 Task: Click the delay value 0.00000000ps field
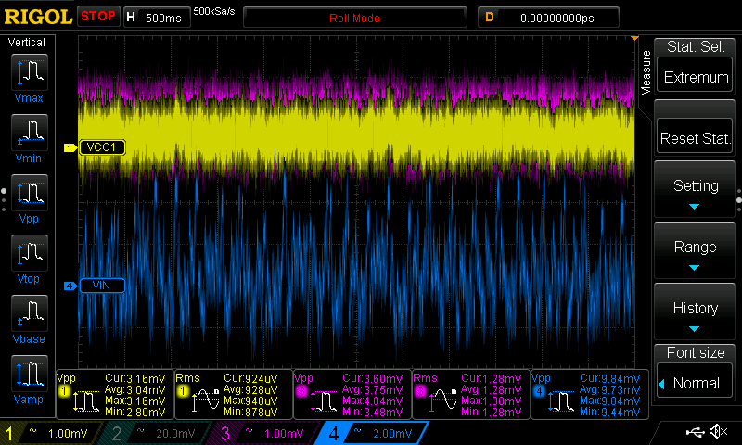(548, 18)
